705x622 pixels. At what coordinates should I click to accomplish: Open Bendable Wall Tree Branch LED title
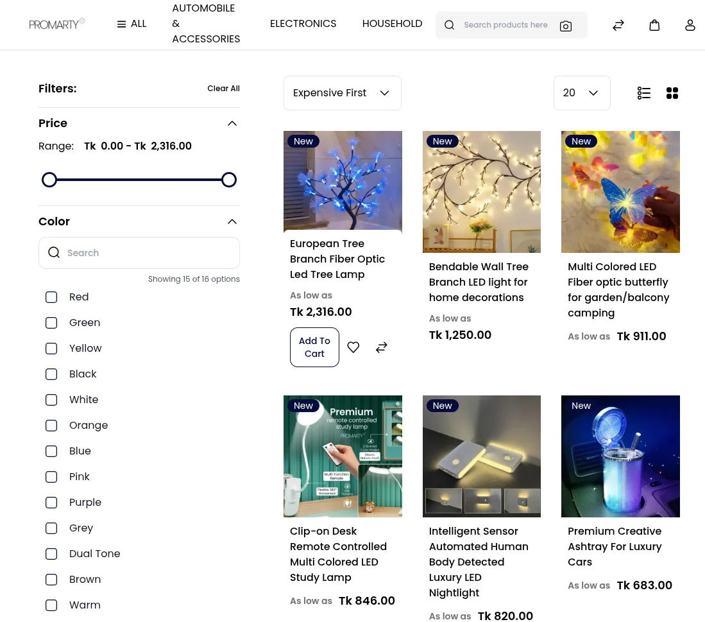coord(479,282)
